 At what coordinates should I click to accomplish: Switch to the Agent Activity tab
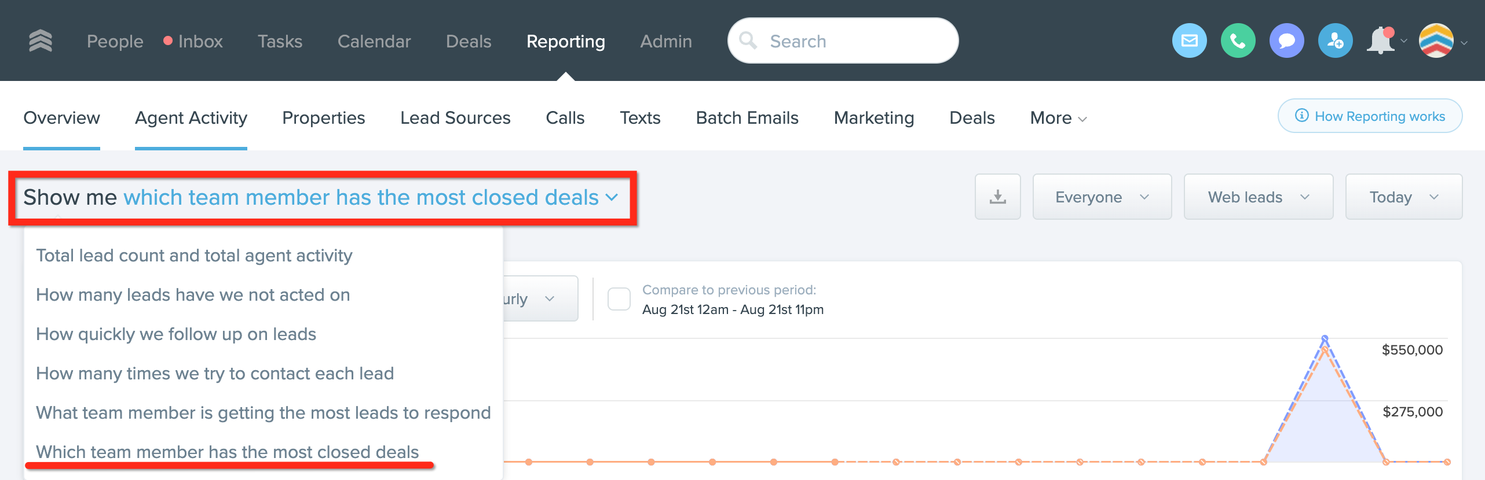tap(191, 118)
